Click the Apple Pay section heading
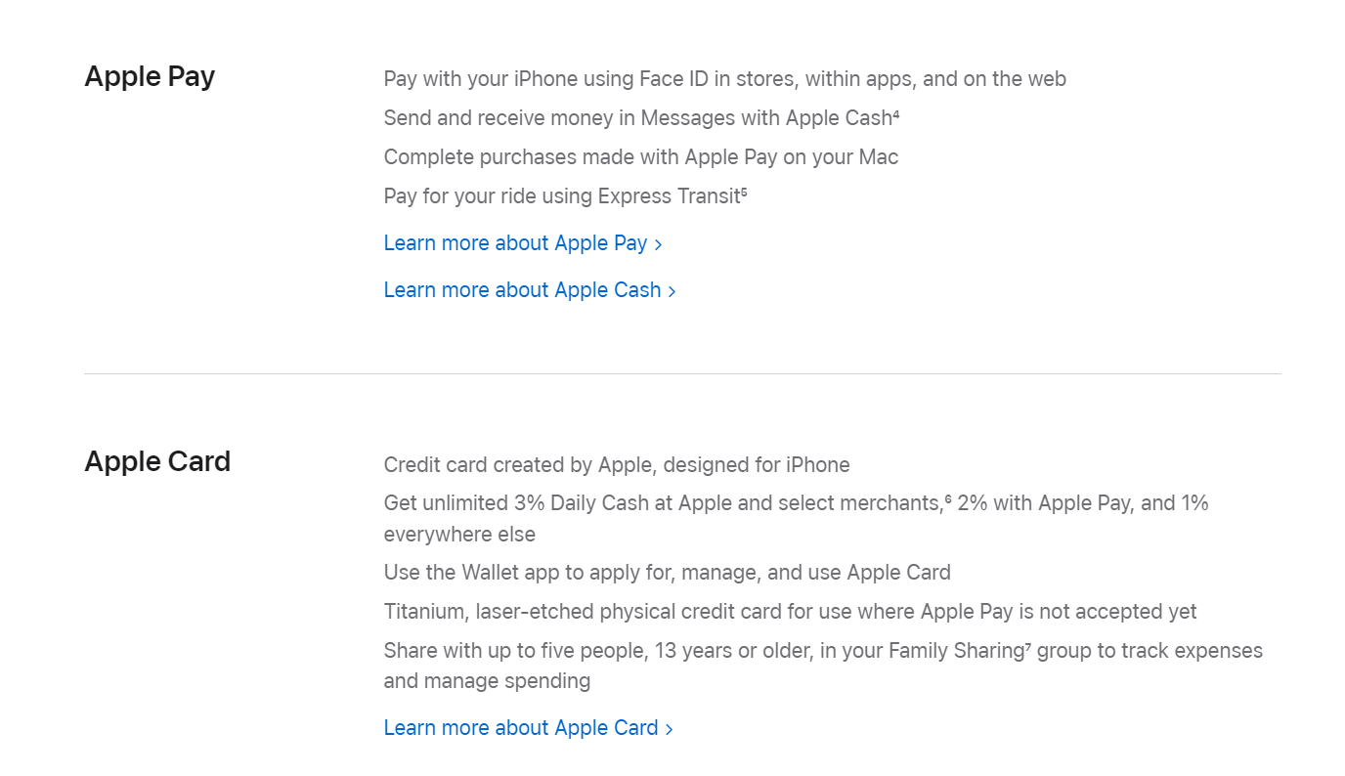 click(150, 76)
